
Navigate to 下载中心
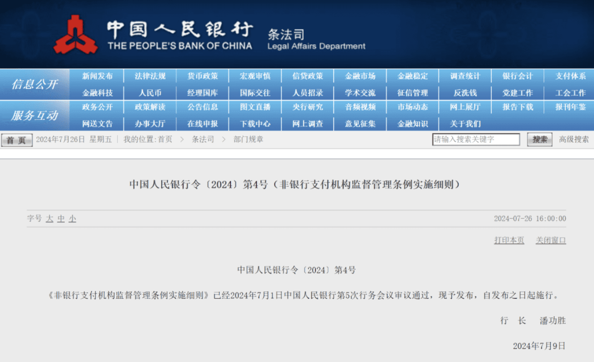point(255,124)
